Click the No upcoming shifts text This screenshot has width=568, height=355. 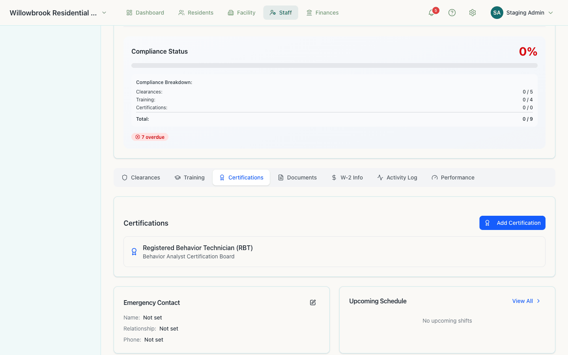click(x=447, y=321)
